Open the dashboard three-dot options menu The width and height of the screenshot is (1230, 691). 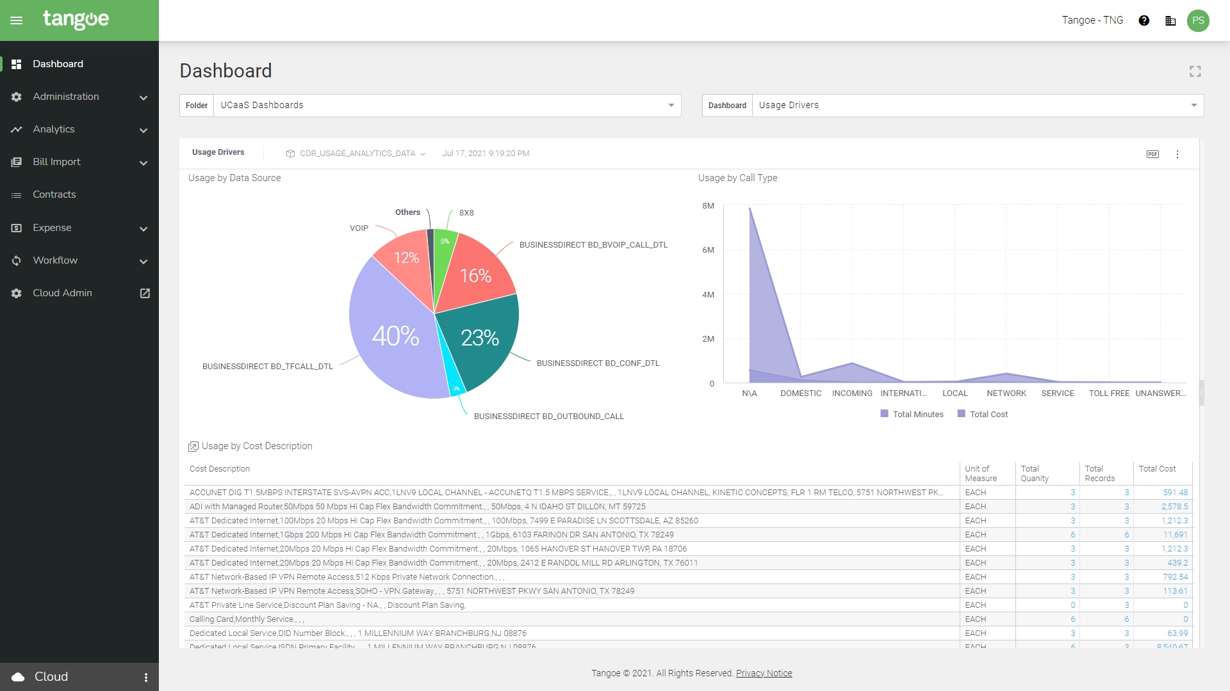(x=1177, y=154)
